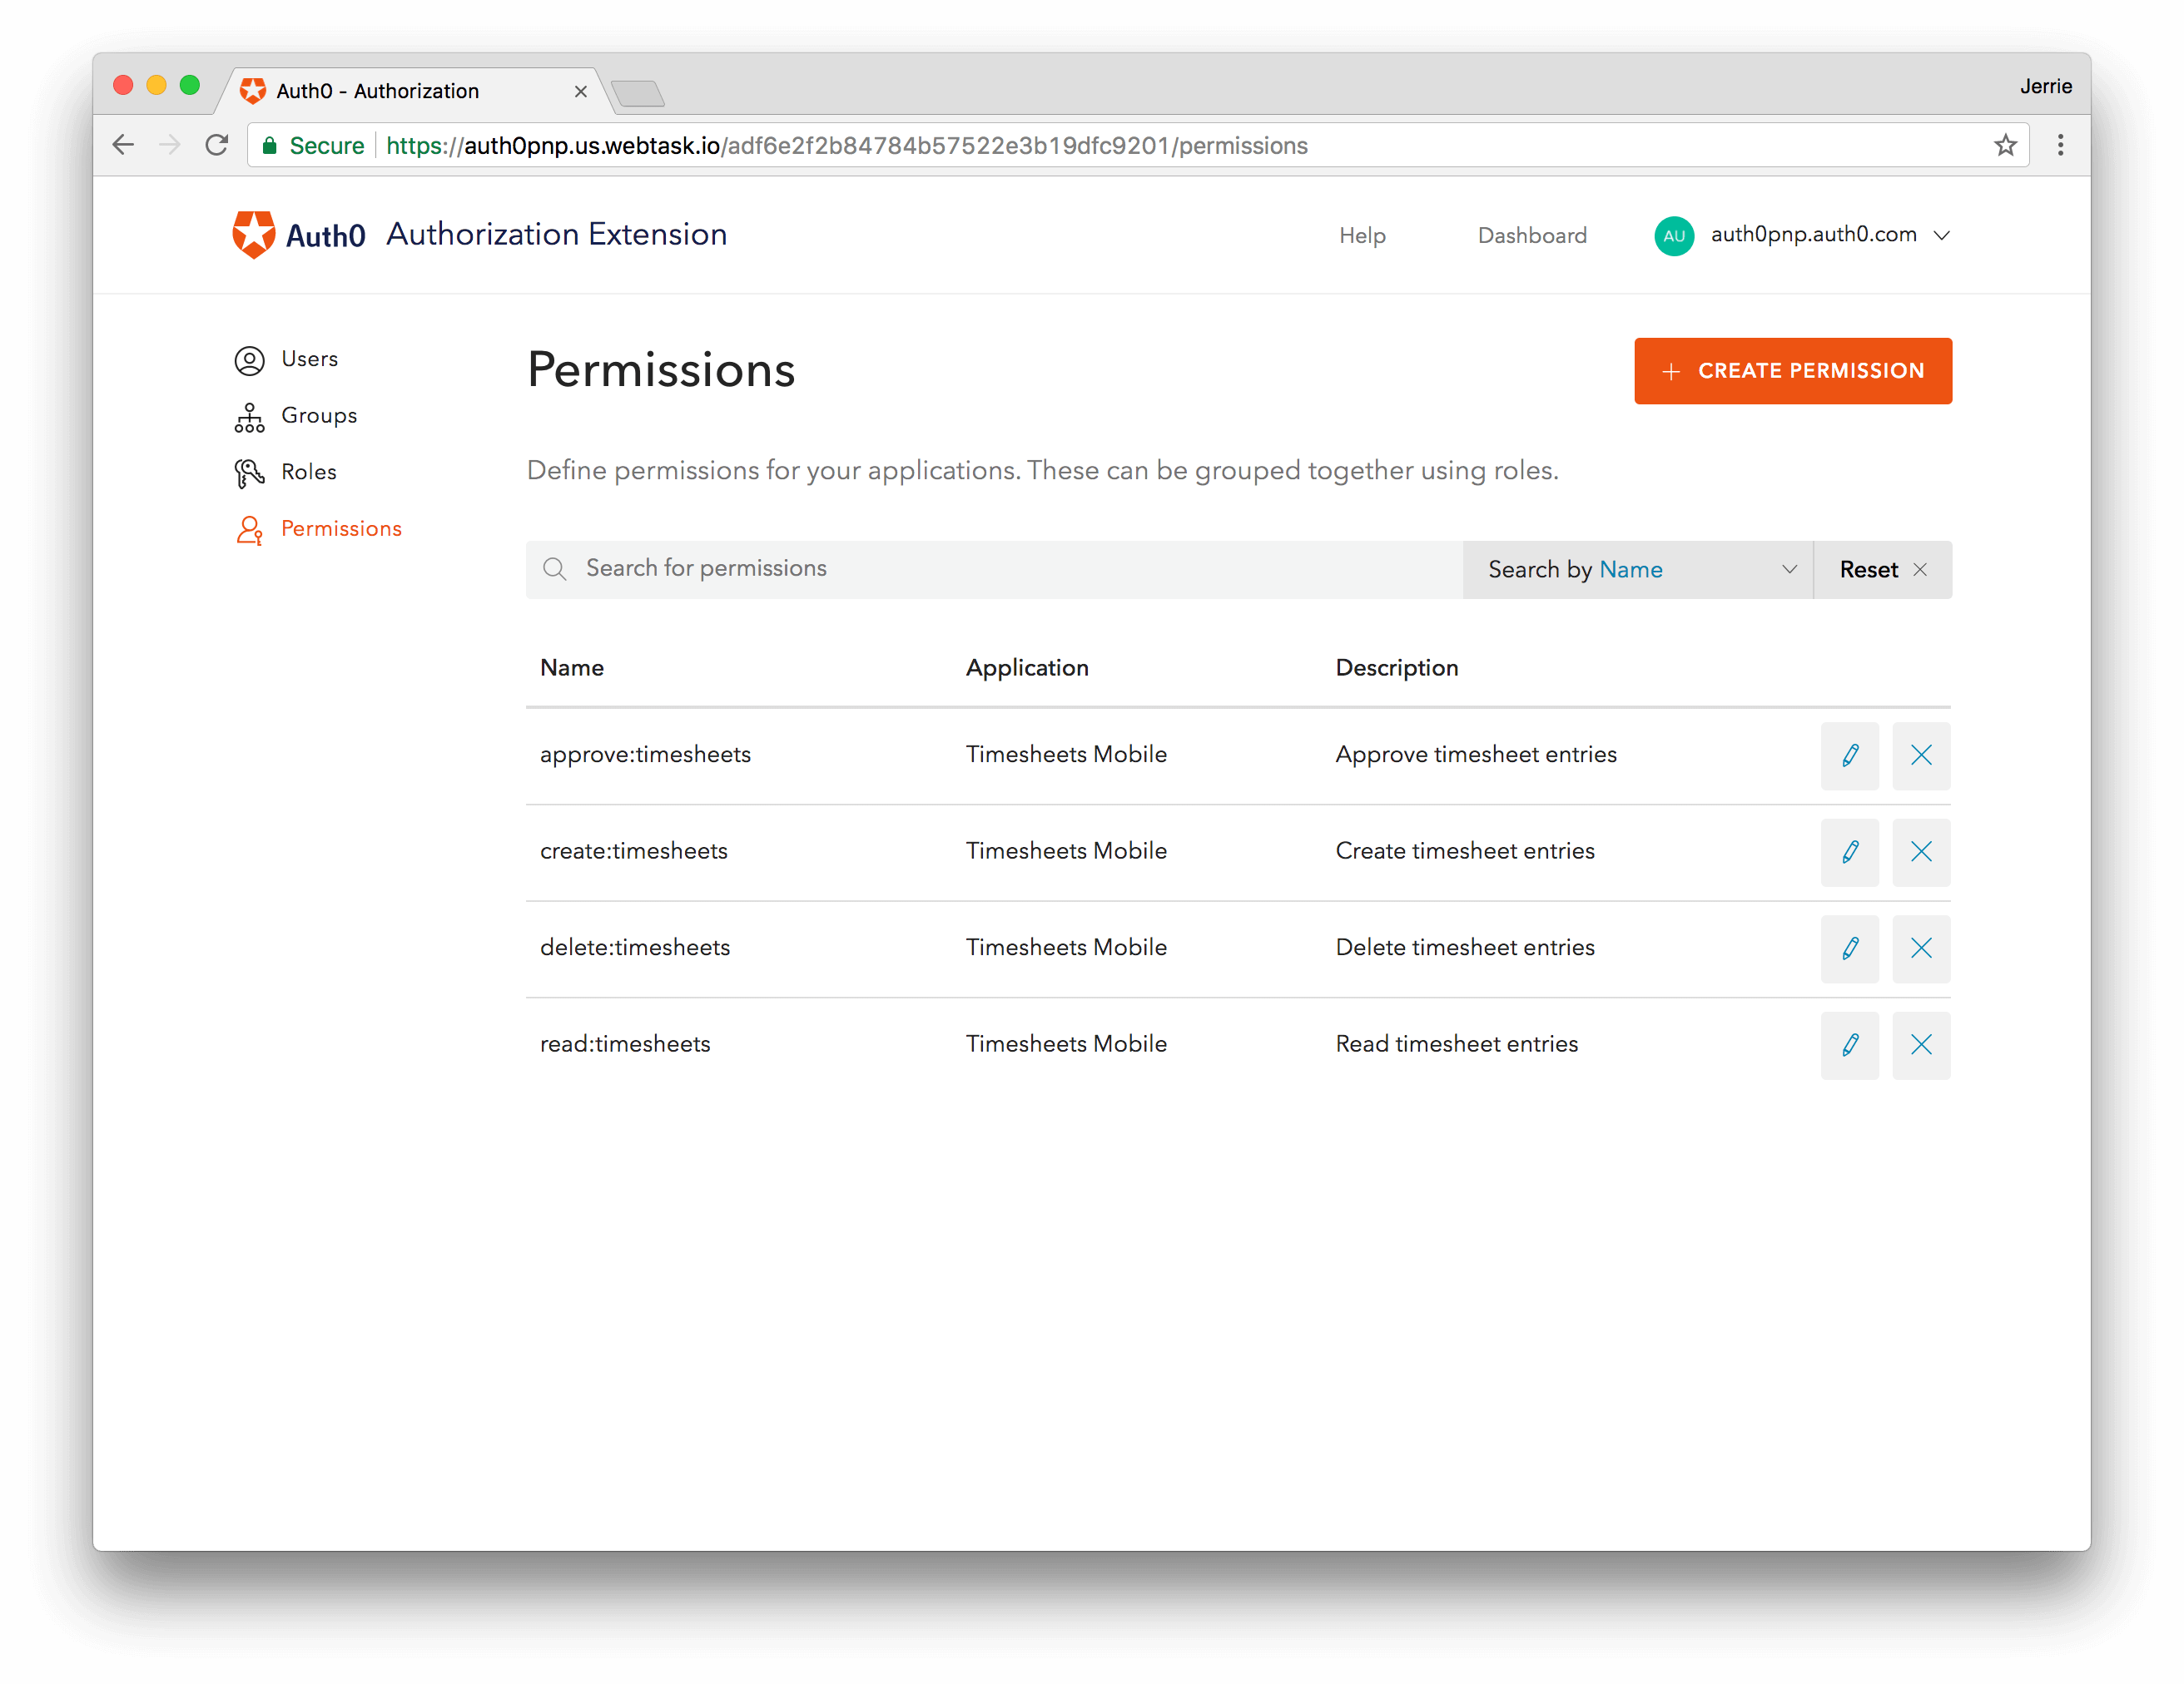Edit the read:timesheets permission
This screenshot has width=2184, height=1684.
(x=1849, y=1045)
